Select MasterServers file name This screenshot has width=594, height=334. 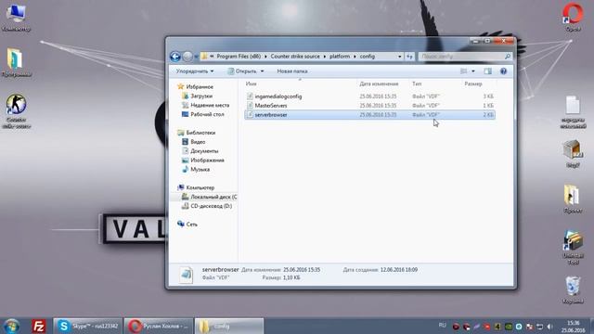point(270,106)
